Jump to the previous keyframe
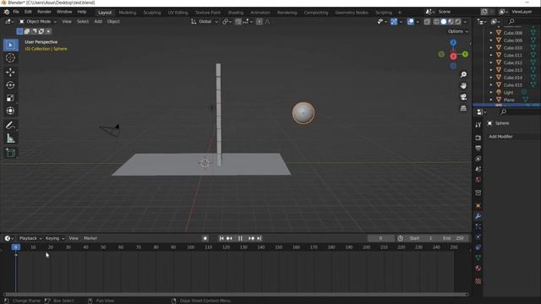 [x=229, y=238]
